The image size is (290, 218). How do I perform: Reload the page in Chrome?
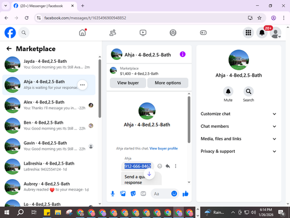pyautogui.click(x=27, y=18)
